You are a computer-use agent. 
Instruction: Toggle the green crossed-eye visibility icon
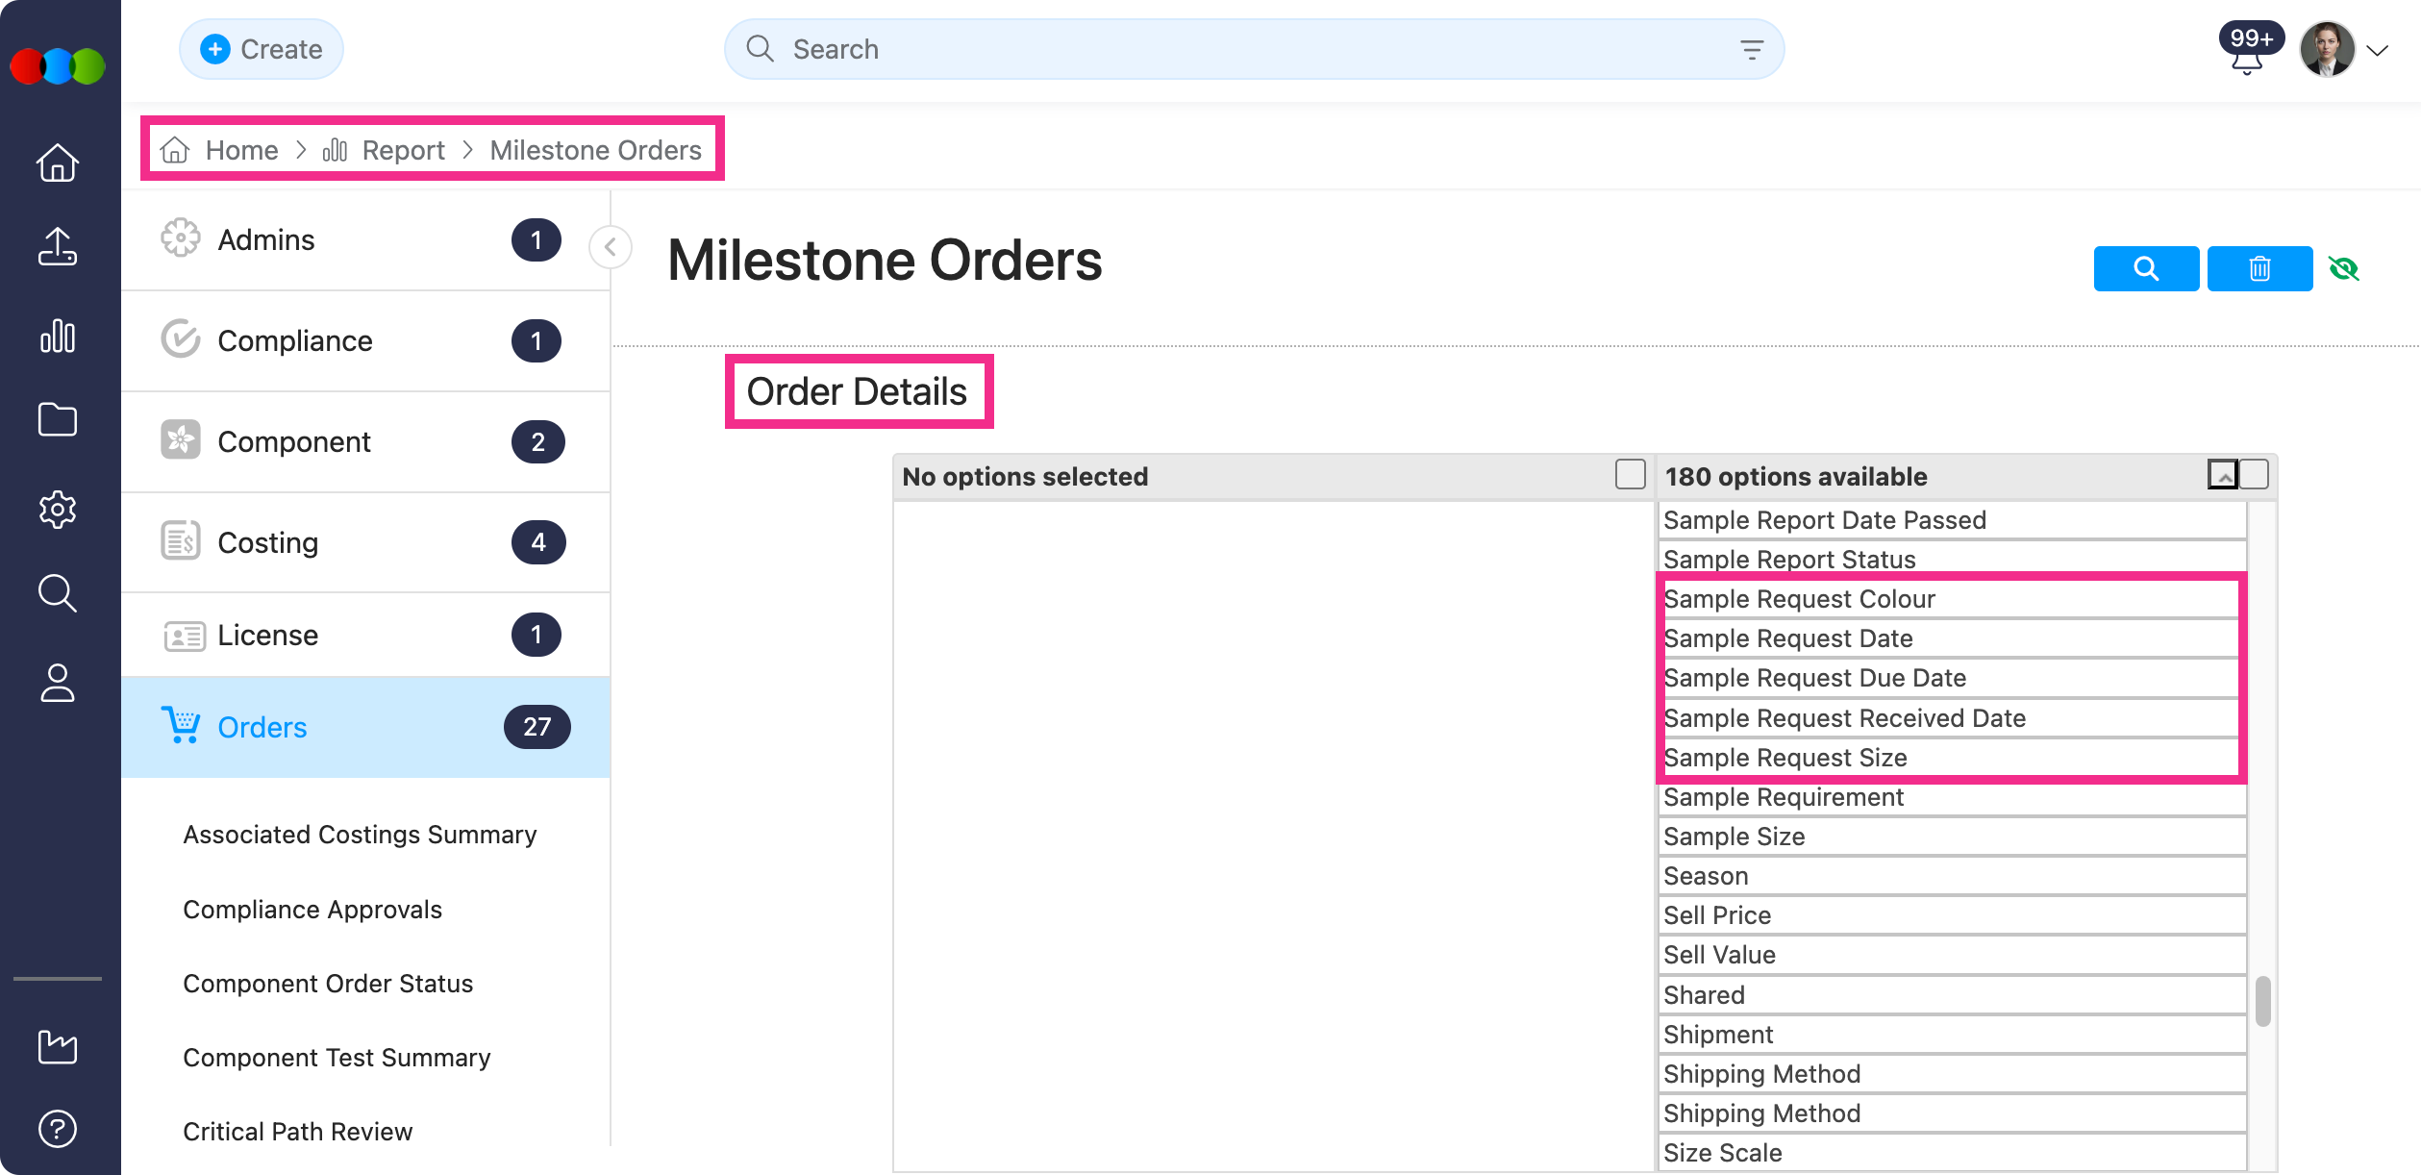click(x=2344, y=268)
